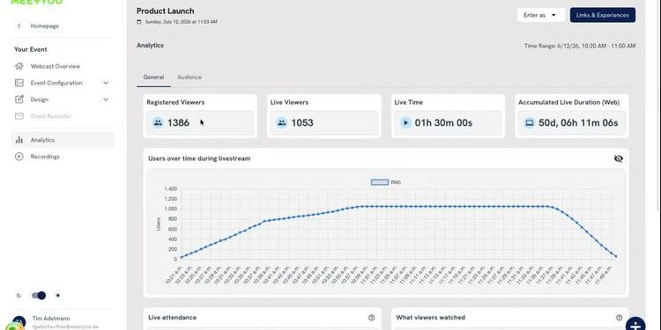Click the Analytics bar chart icon
661x330 pixels.
point(19,140)
